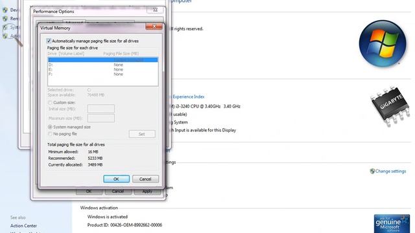The image size is (415, 233).
Task: Click the Currently allocated value 3489 MB
Action: (x=95, y=164)
